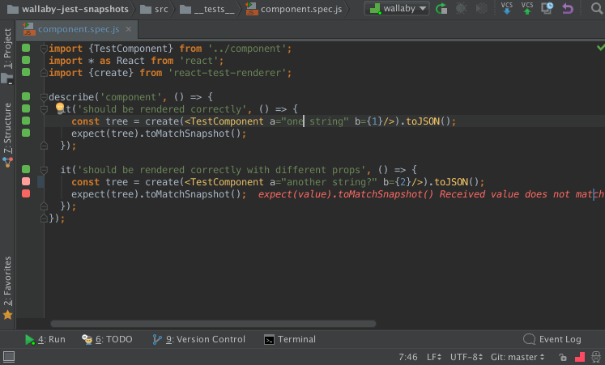605x365 pixels.
Task: Click fold marker at the last import line
Action: [44, 73]
